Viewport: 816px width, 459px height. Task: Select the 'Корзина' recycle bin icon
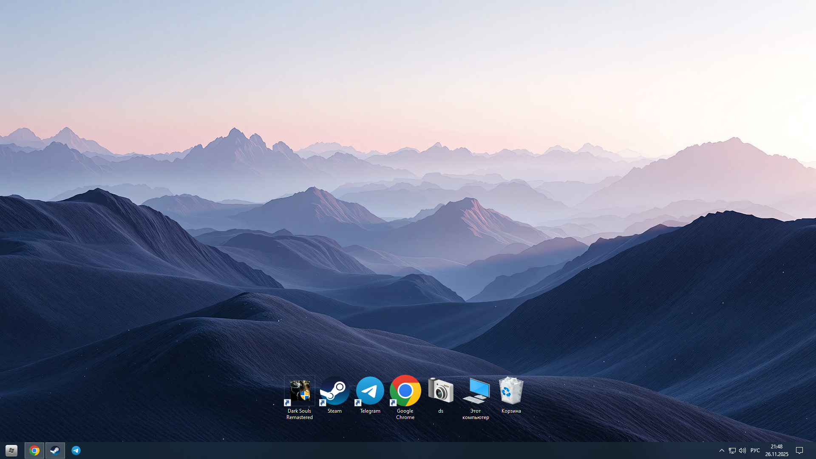pyautogui.click(x=511, y=391)
